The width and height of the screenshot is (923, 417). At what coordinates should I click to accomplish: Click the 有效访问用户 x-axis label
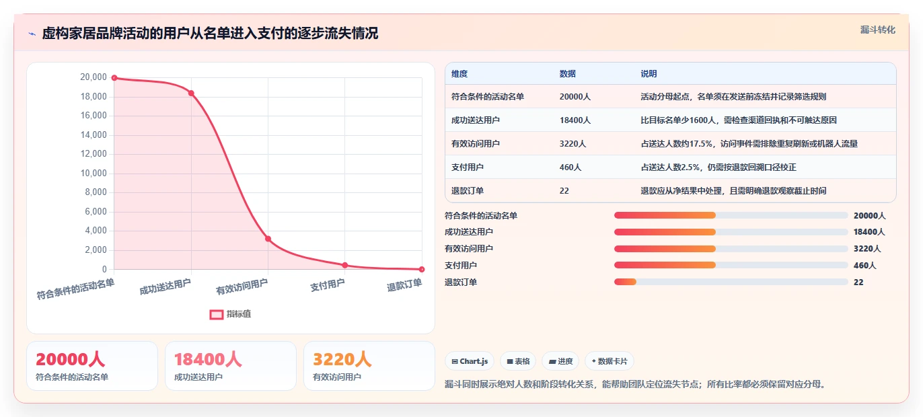[x=242, y=287]
